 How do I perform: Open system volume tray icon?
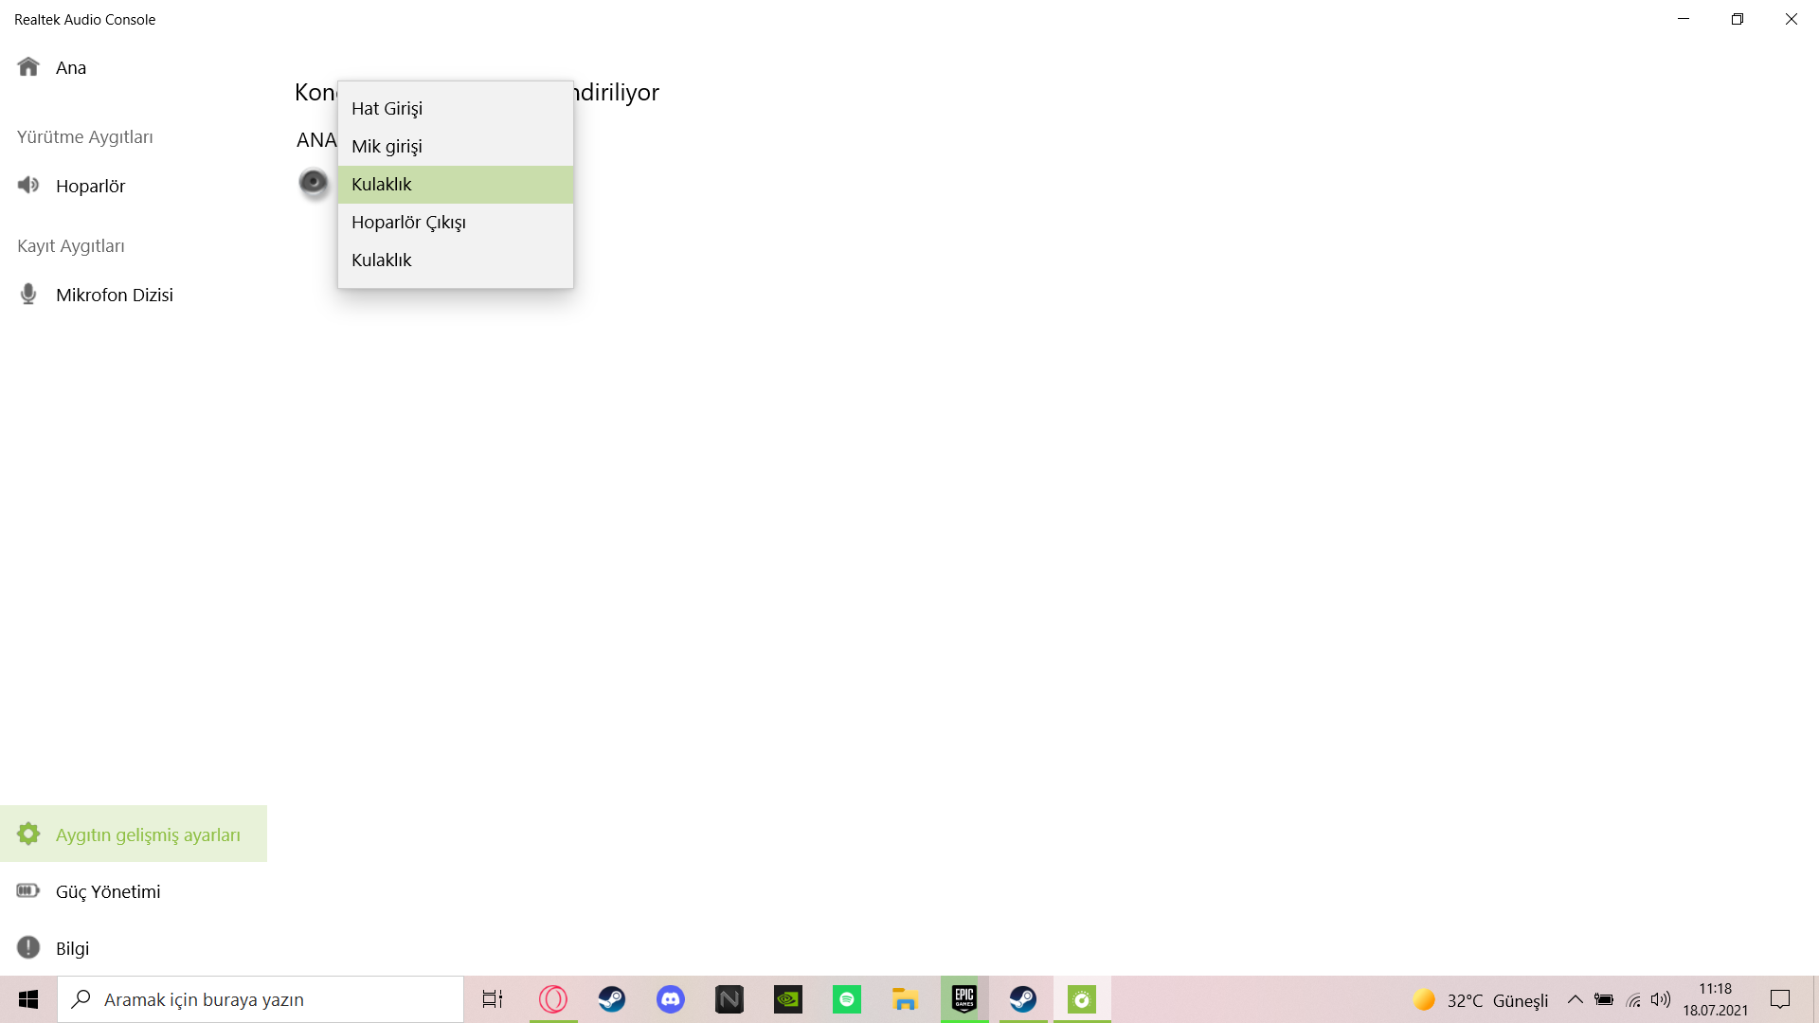(1661, 999)
